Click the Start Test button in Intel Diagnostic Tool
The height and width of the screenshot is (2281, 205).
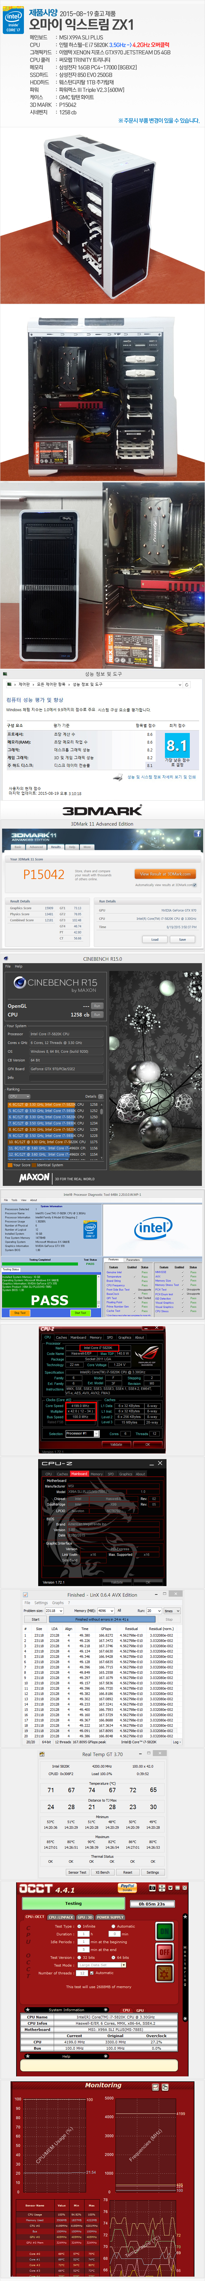(x=80, y=1313)
